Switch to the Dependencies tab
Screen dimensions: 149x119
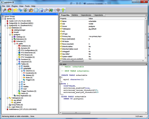coord(86,15)
